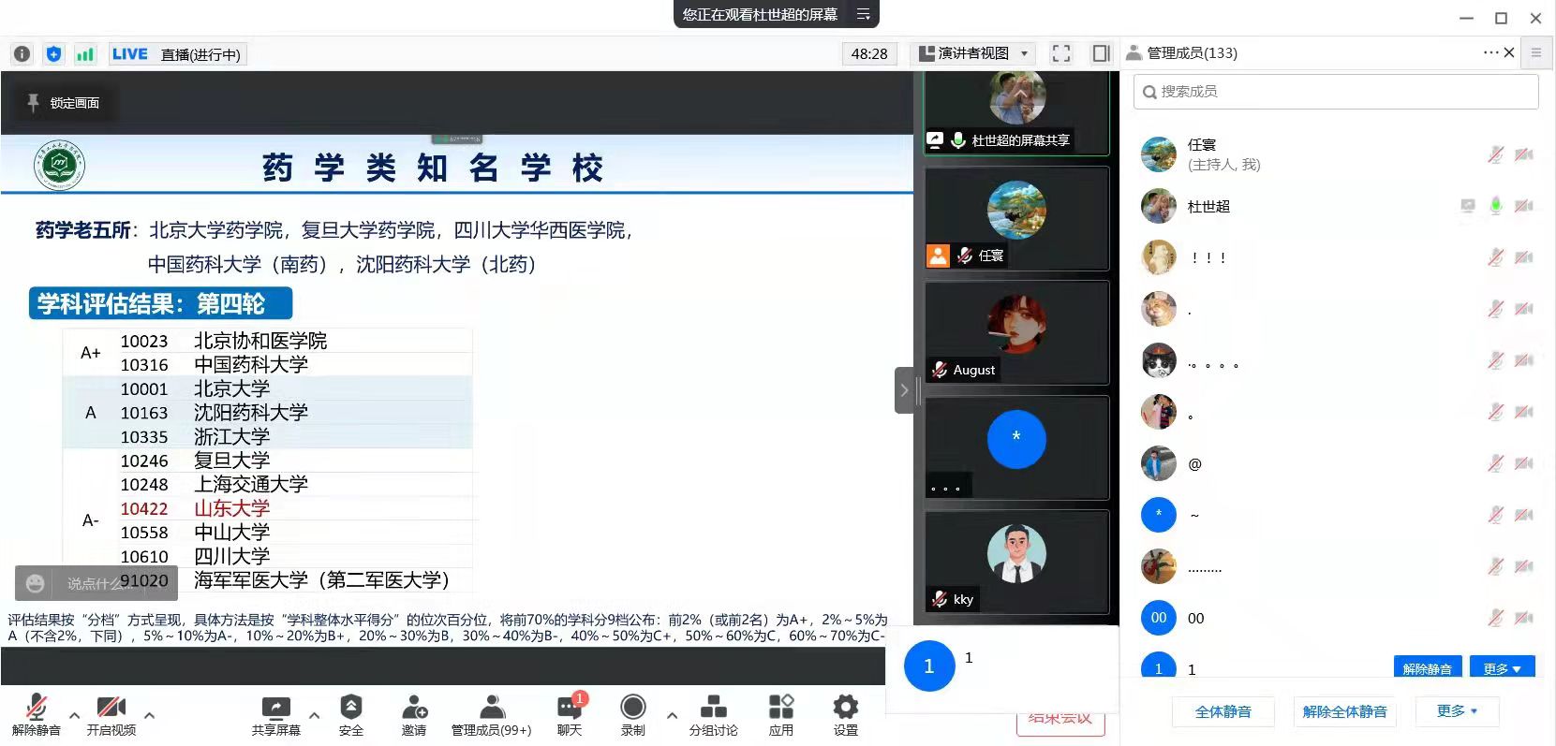Click 解除全体静音 to unmute all
The height and width of the screenshot is (746, 1556).
1345,711
